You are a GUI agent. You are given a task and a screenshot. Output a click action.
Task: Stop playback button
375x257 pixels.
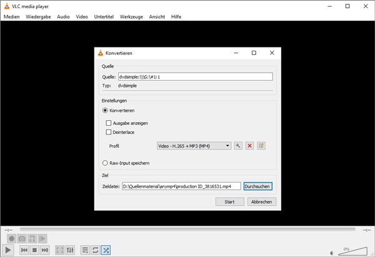(x=34, y=250)
